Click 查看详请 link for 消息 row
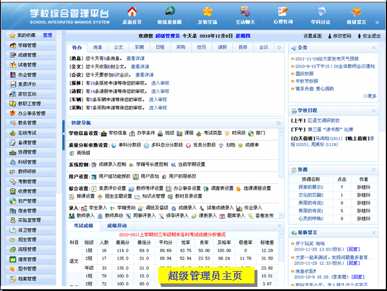This screenshot has width=387, height=291. point(136,58)
